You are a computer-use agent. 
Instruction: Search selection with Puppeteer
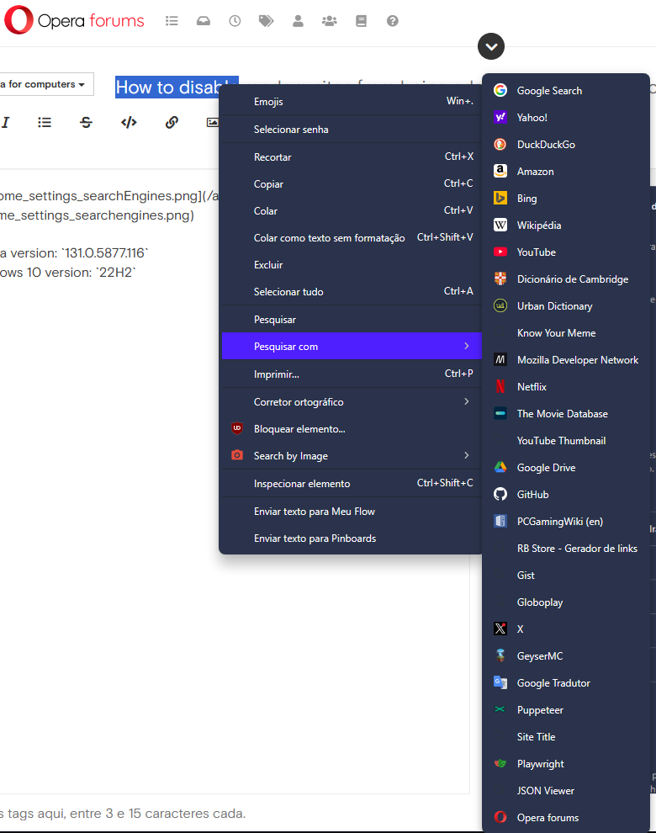(566, 710)
